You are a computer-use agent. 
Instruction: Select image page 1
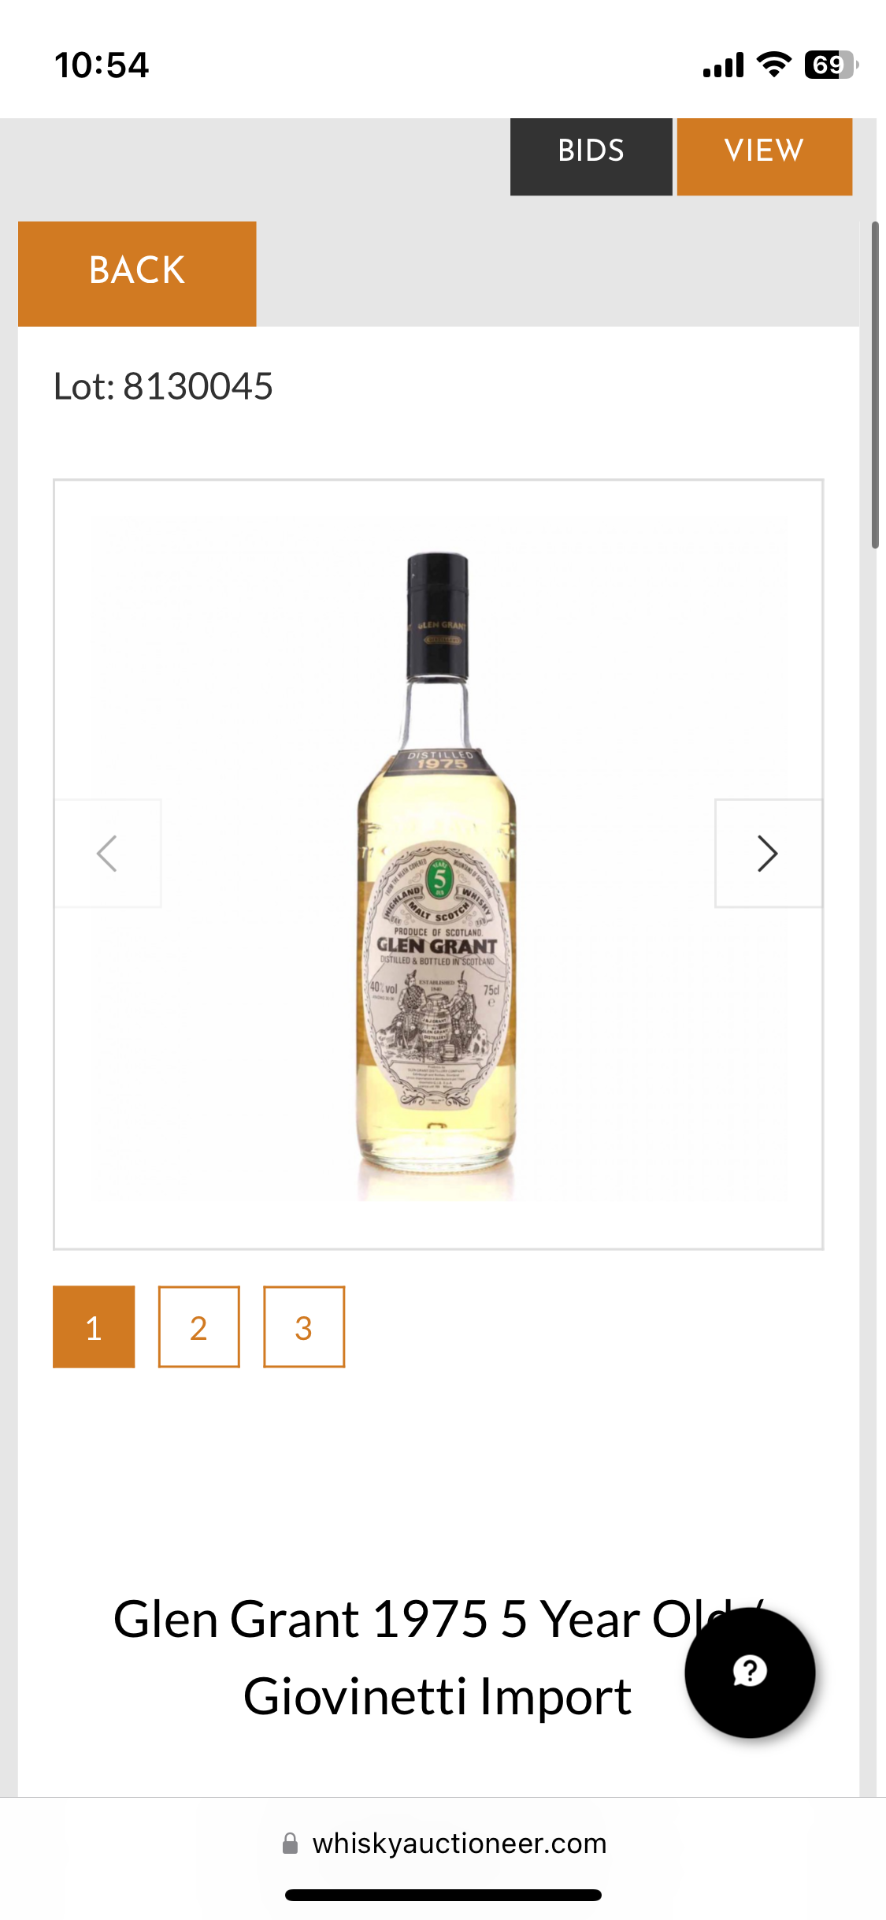94,1327
